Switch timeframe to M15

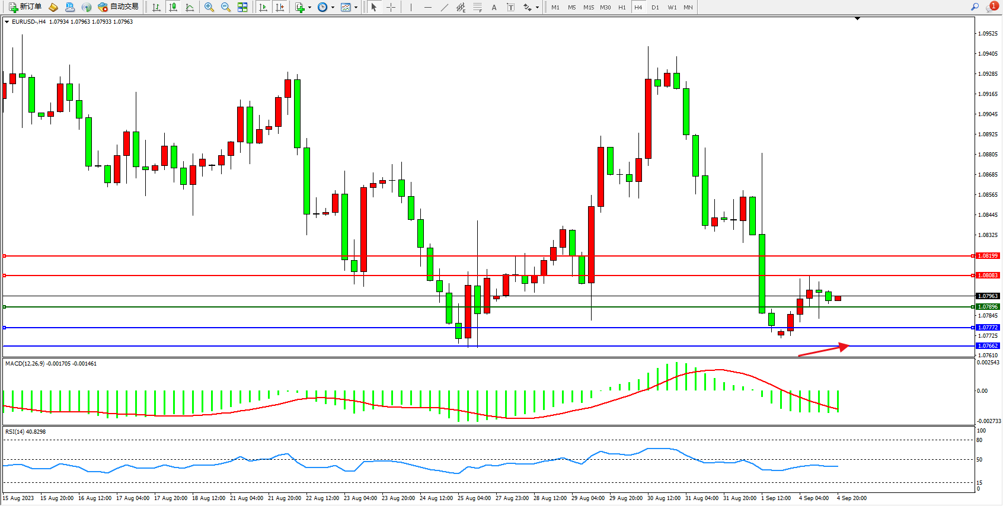point(589,7)
